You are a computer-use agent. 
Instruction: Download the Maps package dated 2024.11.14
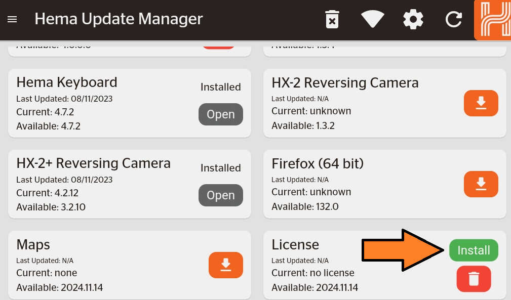coord(225,265)
